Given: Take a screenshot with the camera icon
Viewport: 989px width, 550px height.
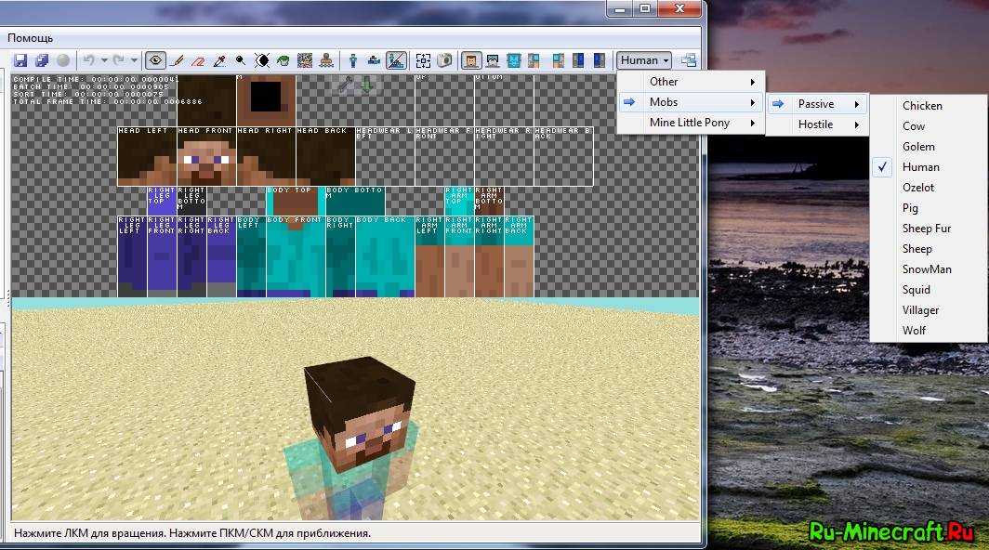Looking at the screenshot, I should [x=444, y=60].
